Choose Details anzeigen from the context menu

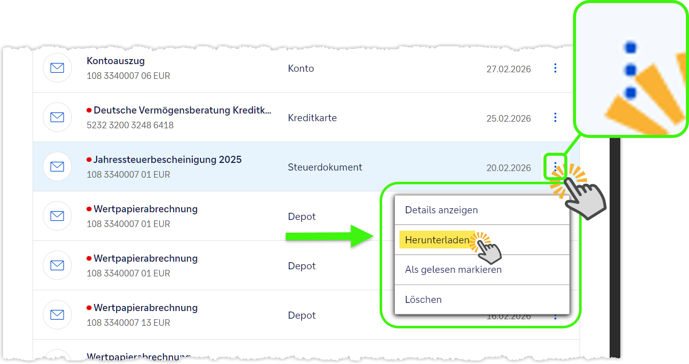(x=441, y=210)
